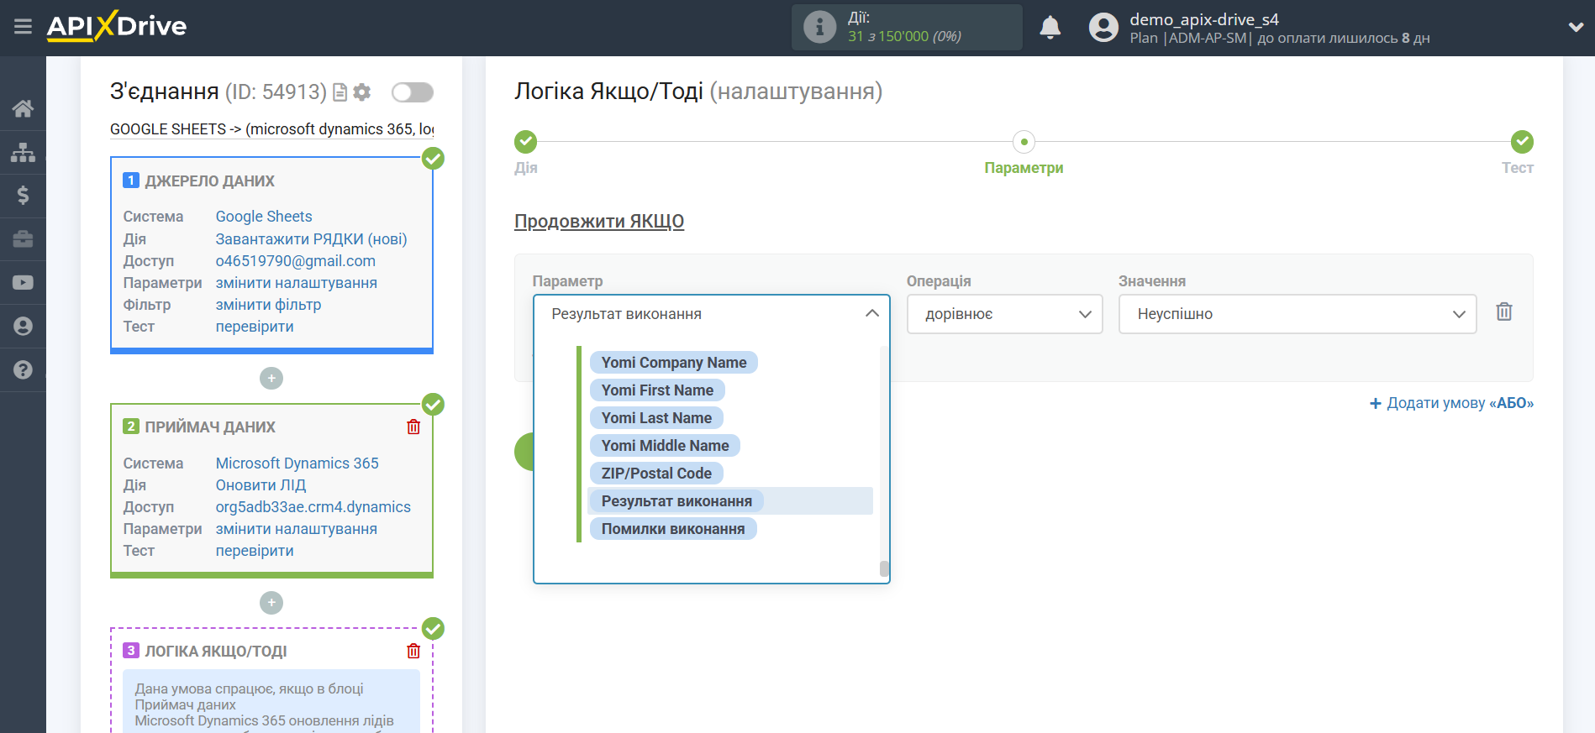
Task: Open the briefcase icon in sidebar
Action: coord(23,239)
